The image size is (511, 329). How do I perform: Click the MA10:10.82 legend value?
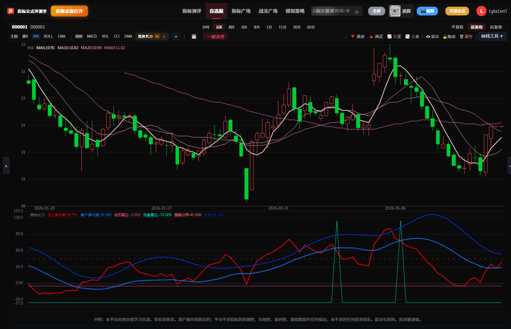pos(68,48)
